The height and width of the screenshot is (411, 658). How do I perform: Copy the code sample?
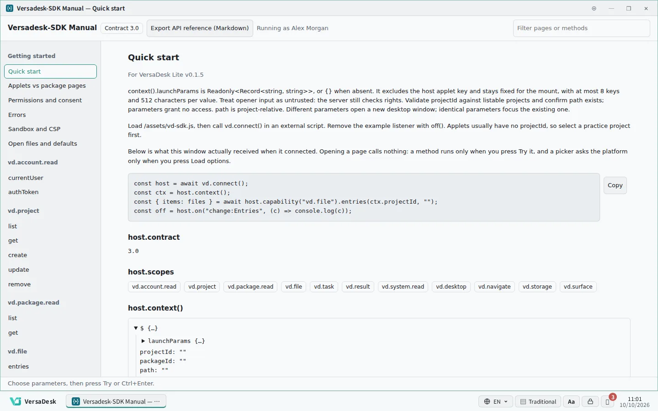point(615,185)
